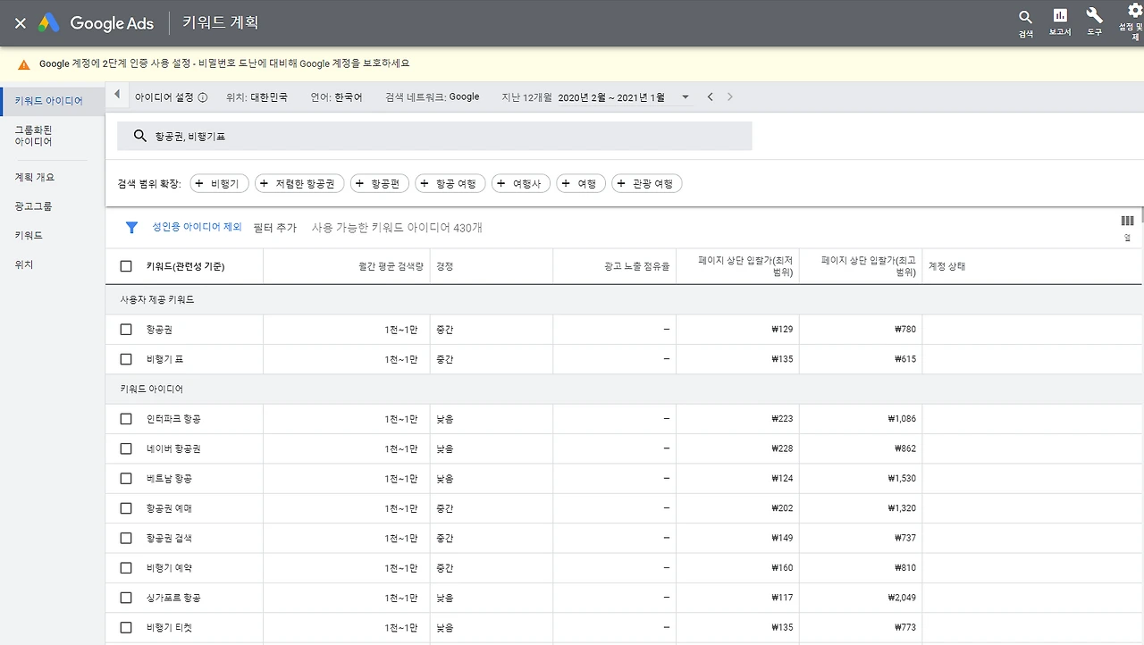This screenshot has width=1144, height=645.
Task: Check the box for keyword 싱가포르 항공
Action: [x=126, y=598]
